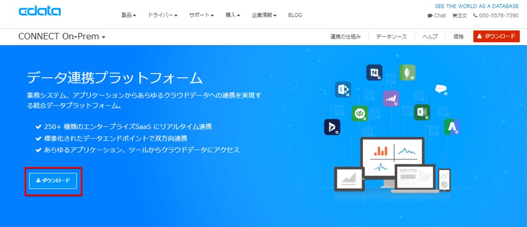This screenshot has width=527, height=227.
Task: Click the あらゆるアプリケーション bullet text
Action: click(x=142, y=150)
